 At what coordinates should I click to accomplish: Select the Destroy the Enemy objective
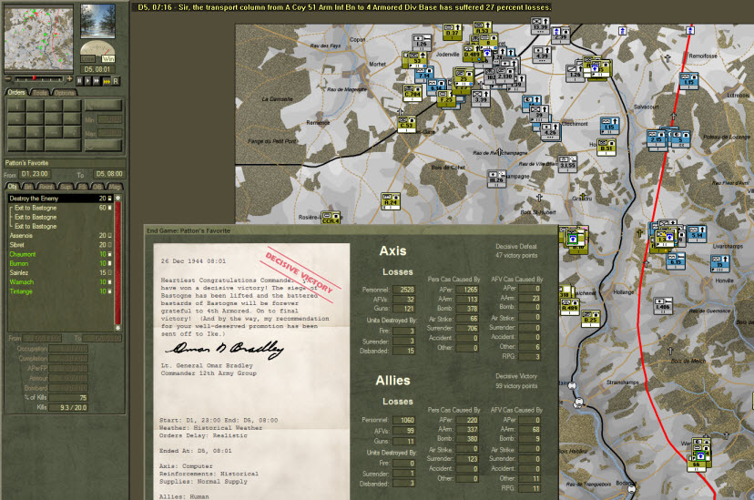(61, 198)
